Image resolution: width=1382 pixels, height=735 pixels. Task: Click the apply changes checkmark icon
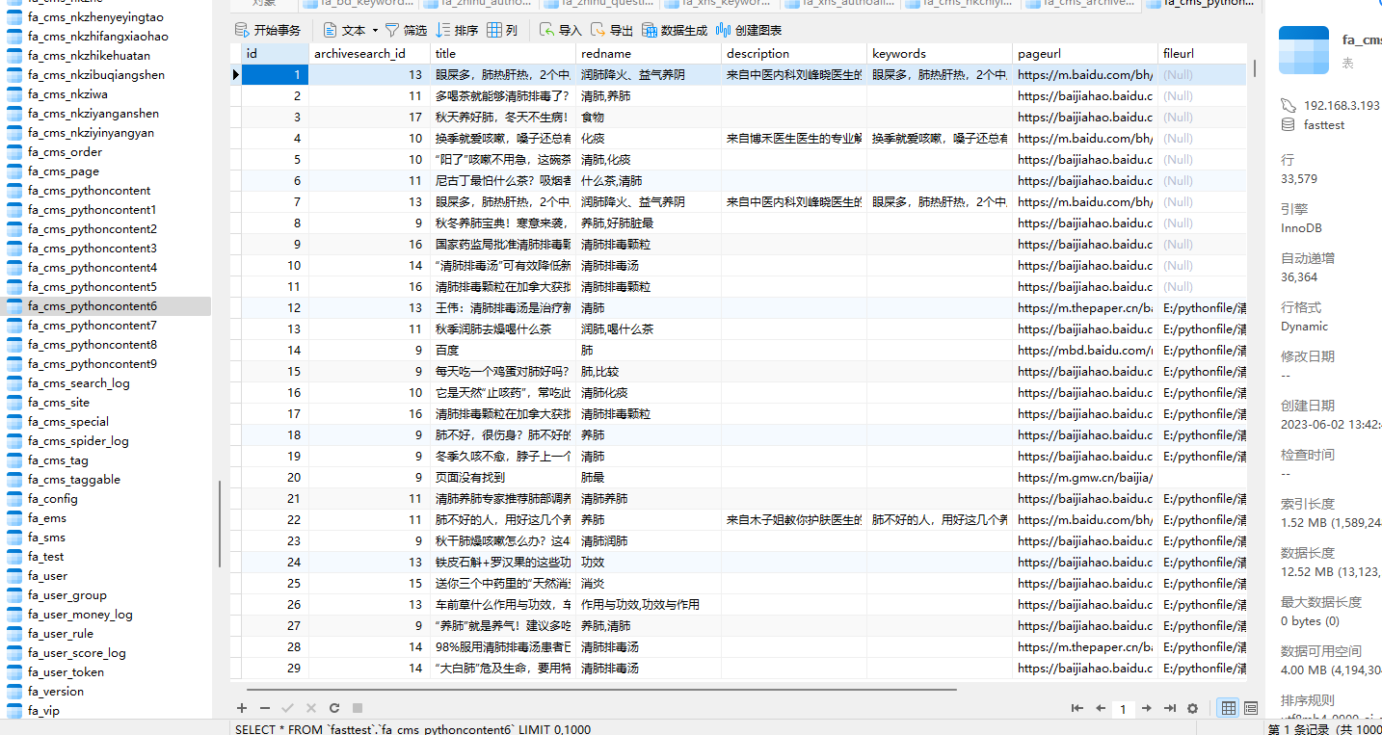287,708
